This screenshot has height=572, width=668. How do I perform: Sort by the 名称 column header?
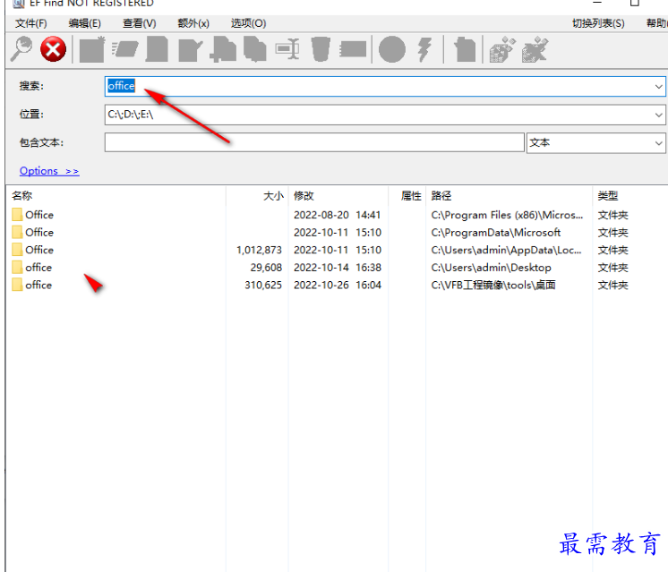click(x=116, y=196)
